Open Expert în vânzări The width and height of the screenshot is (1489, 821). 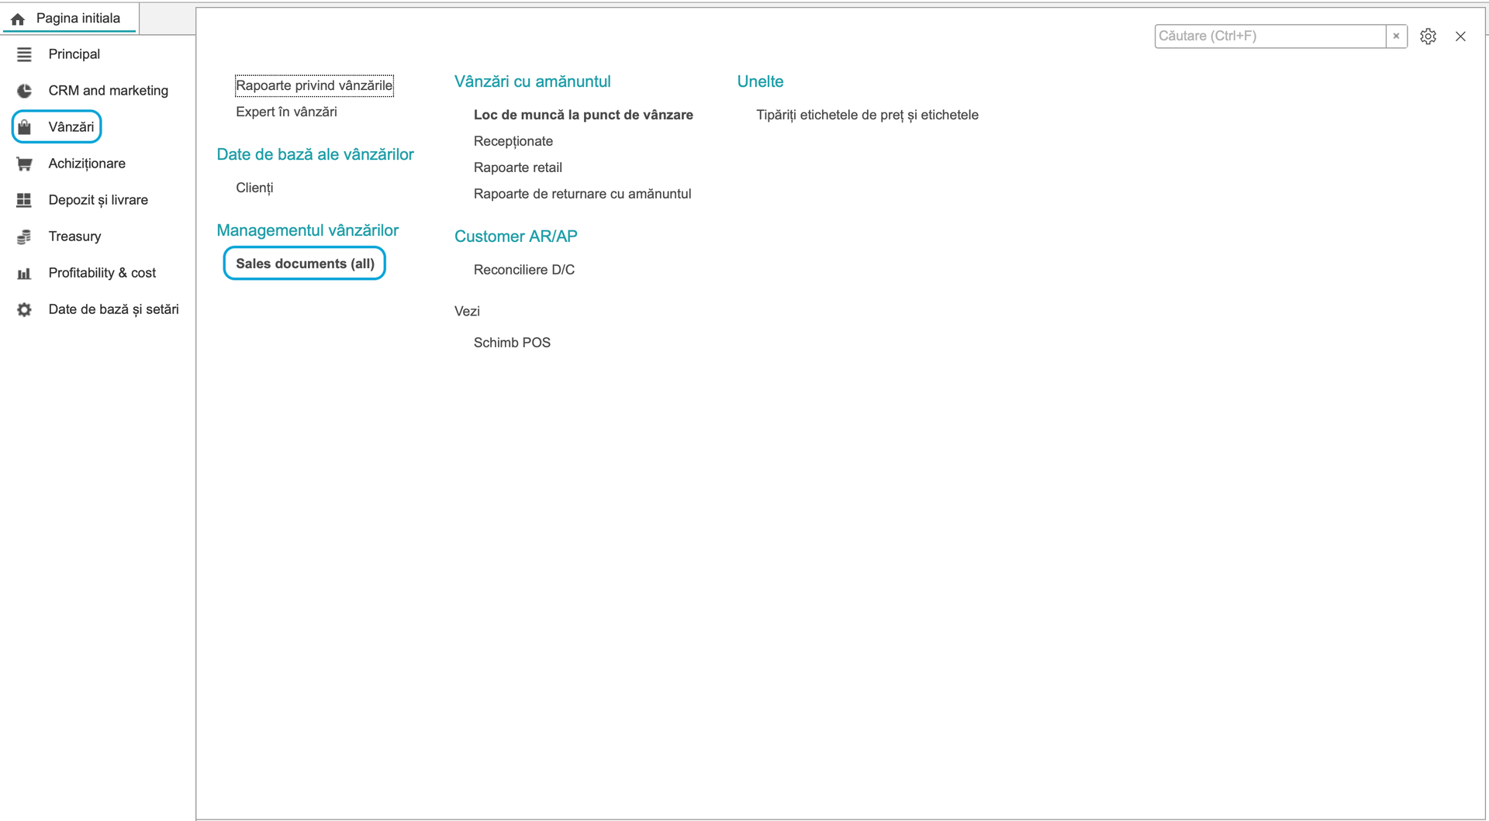coord(286,112)
